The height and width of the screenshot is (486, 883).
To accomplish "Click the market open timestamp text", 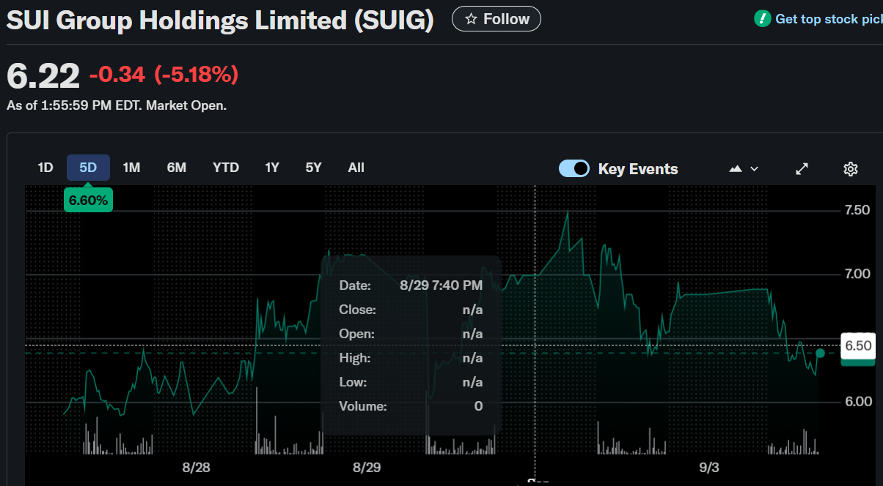I will coord(117,105).
